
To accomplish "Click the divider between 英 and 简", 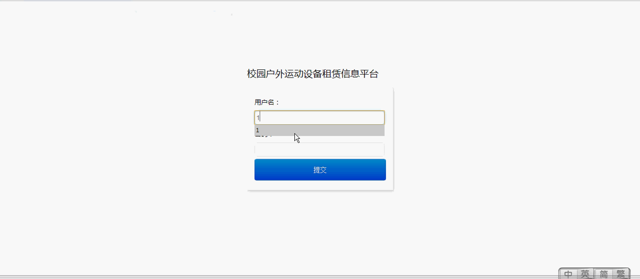I will click(x=595, y=274).
